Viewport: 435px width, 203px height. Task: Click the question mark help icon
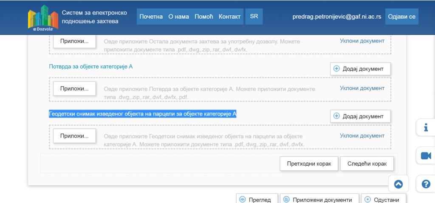click(x=426, y=184)
